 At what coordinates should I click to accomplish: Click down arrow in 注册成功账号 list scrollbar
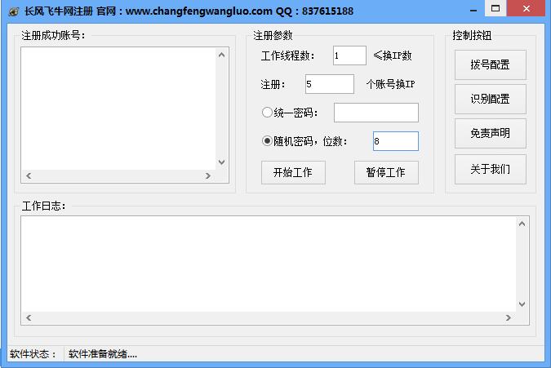(221, 162)
